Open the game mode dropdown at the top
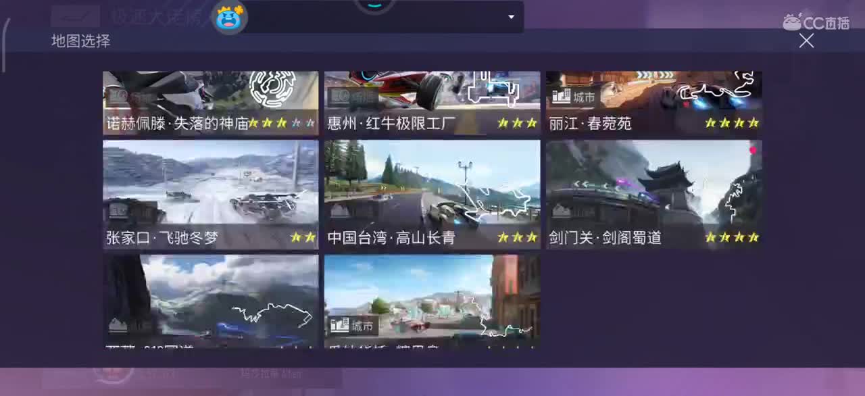Screen dimensions: 865x396 (511, 17)
